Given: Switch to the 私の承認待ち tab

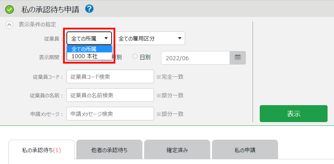Looking at the screenshot, I should click(41, 150).
